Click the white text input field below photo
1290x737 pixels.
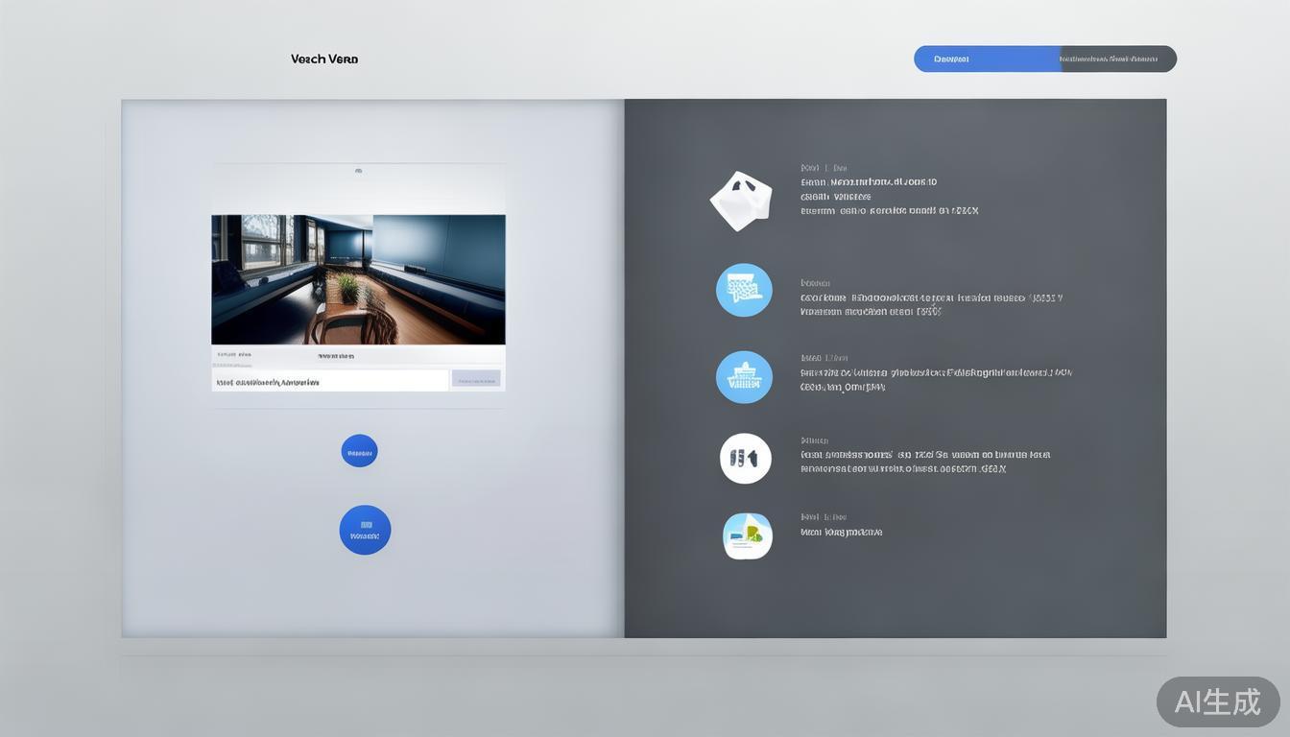[329, 381]
